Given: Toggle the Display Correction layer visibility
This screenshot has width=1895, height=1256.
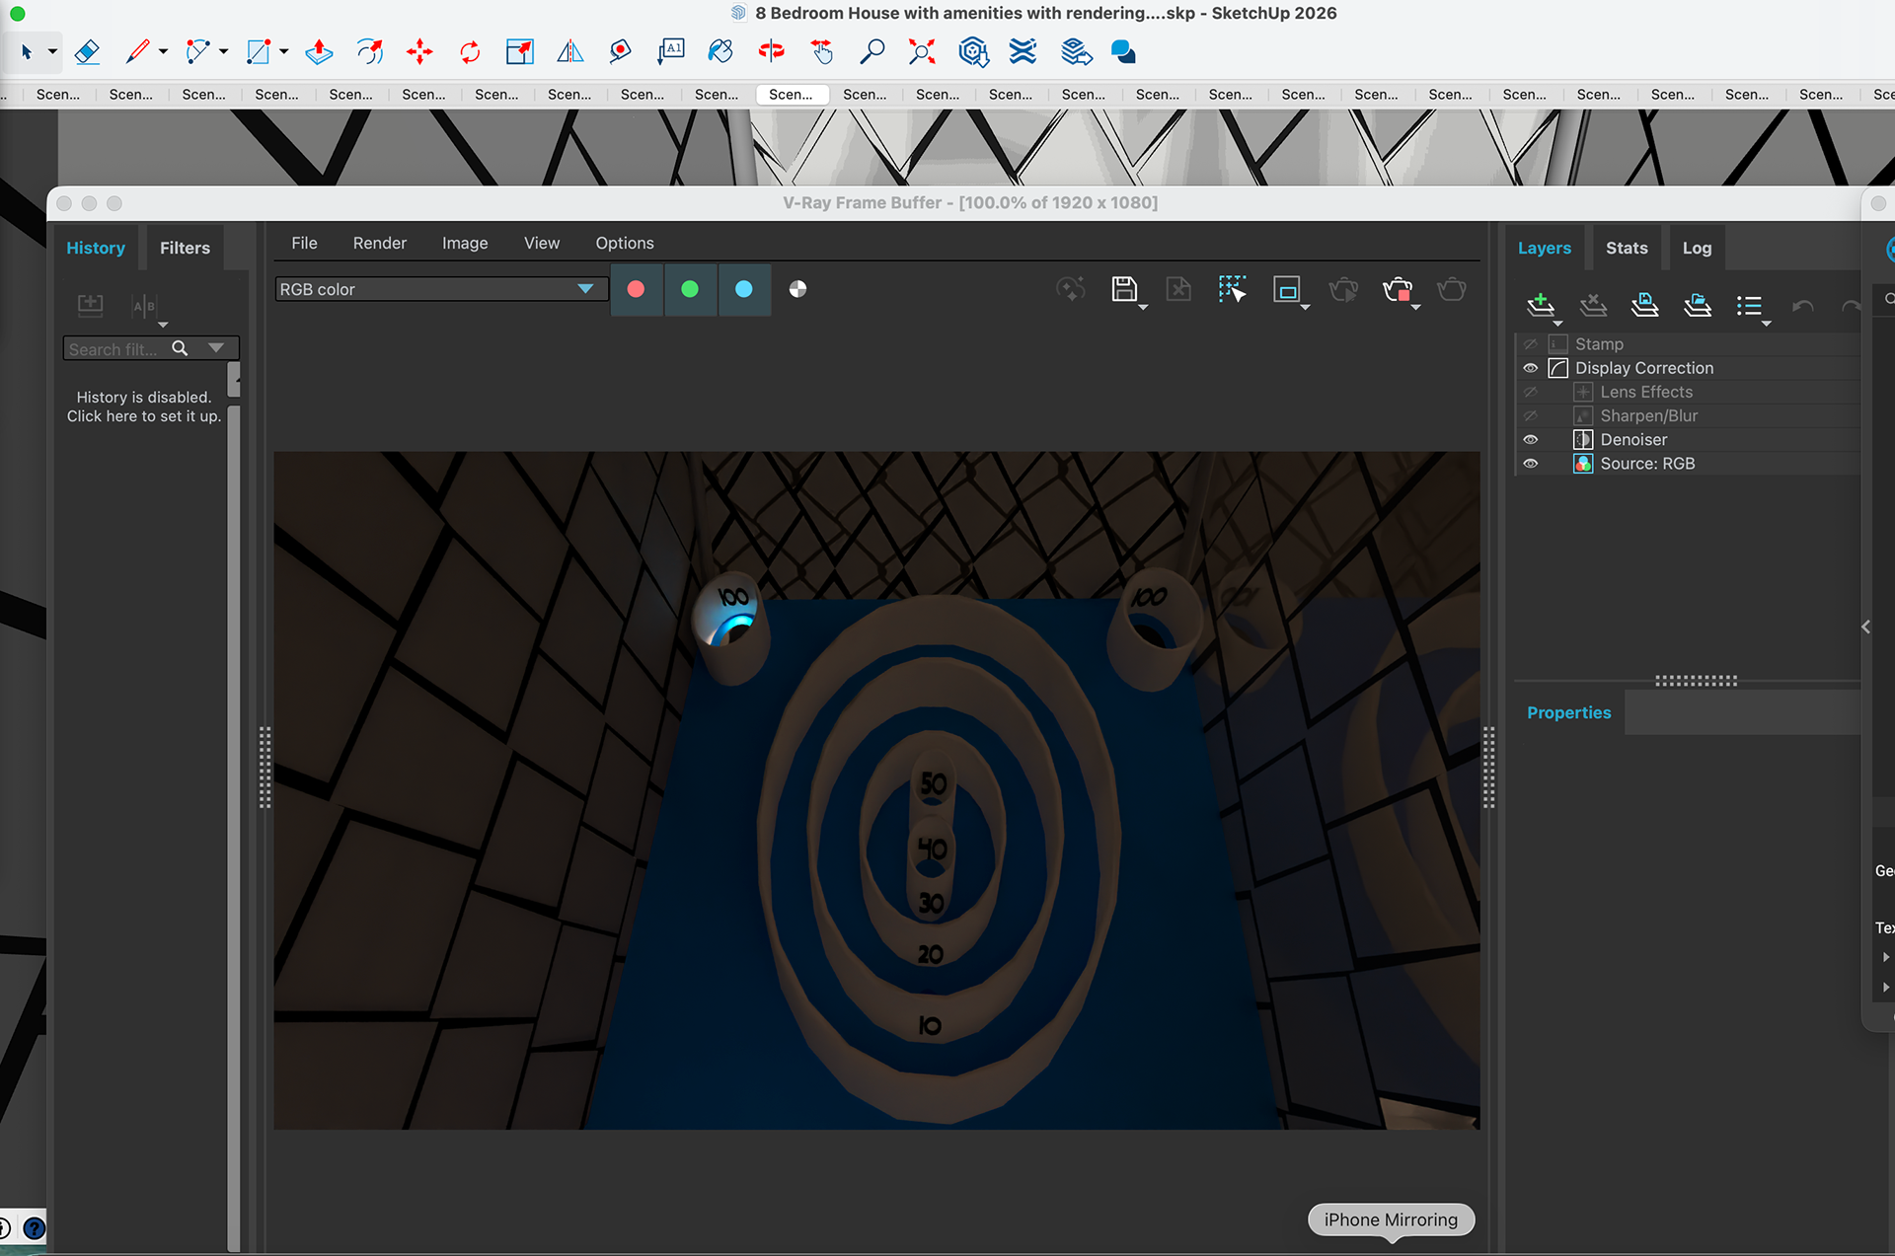Looking at the screenshot, I should click(1531, 368).
